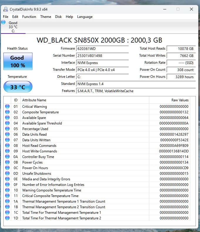
Task: Minimize the CrystalDiskInfo window
Action: 165,9
